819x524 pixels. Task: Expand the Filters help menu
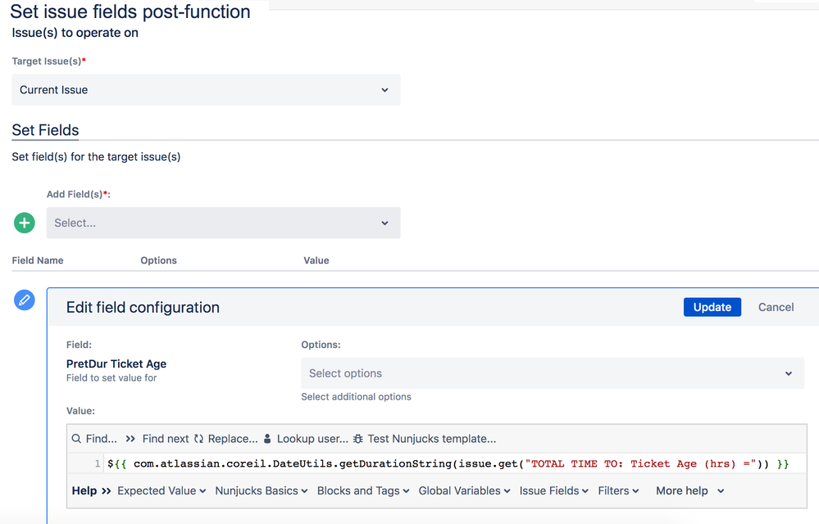[618, 490]
